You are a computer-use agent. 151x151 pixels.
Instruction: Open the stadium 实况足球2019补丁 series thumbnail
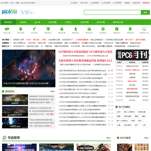[15, 111]
